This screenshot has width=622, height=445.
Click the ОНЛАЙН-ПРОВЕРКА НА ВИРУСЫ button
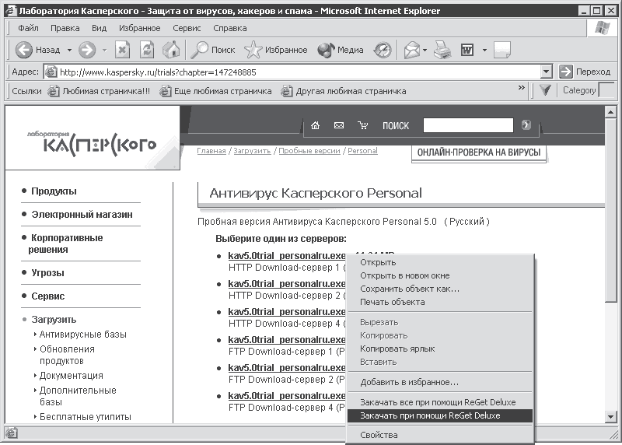(x=479, y=152)
